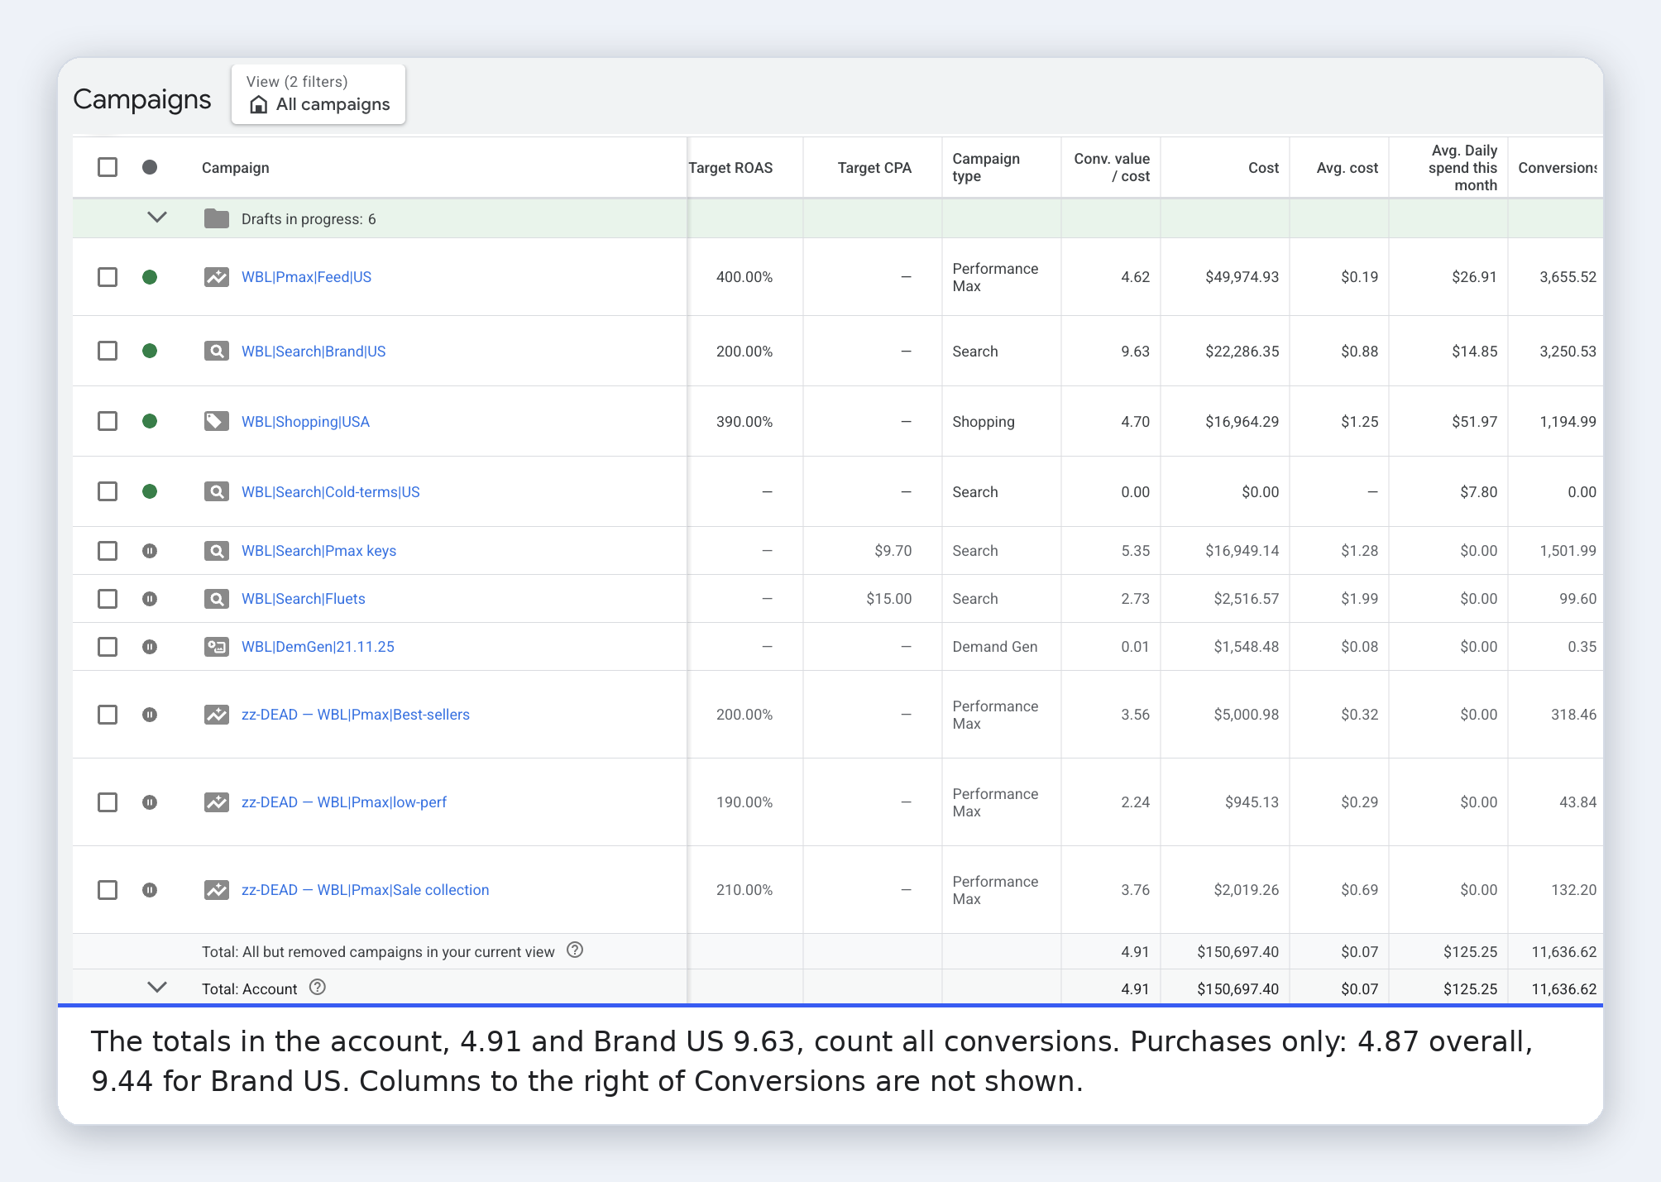Open the WBL|Pmax|Feed|US campaign link
The width and height of the screenshot is (1661, 1182).
(306, 277)
